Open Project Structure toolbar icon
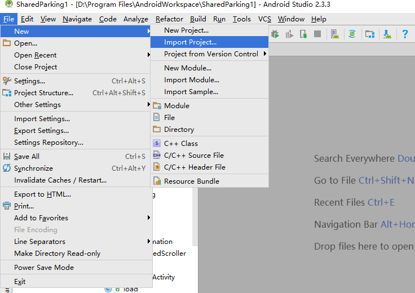This screenshot has width=415, height=293. coord(370,34)
